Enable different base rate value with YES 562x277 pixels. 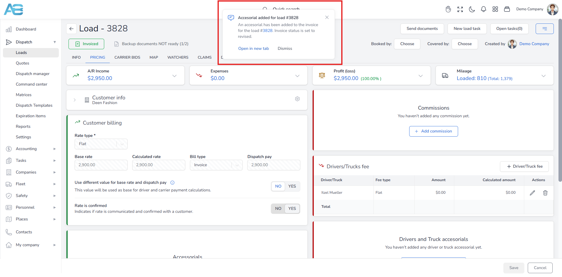tap(292, 186)
